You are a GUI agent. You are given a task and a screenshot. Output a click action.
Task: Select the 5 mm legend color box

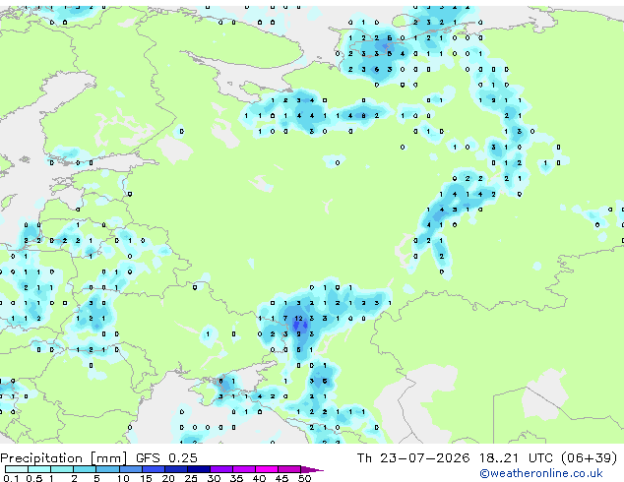[x=107, y=469]
